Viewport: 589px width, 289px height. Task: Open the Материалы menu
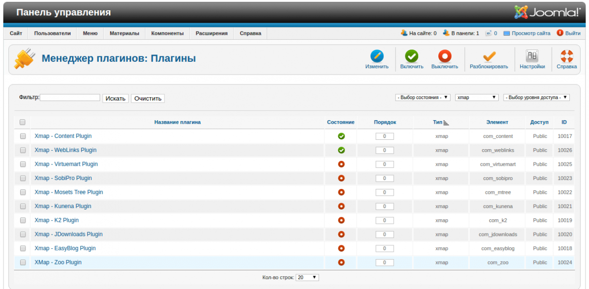(x=125, y=33)
